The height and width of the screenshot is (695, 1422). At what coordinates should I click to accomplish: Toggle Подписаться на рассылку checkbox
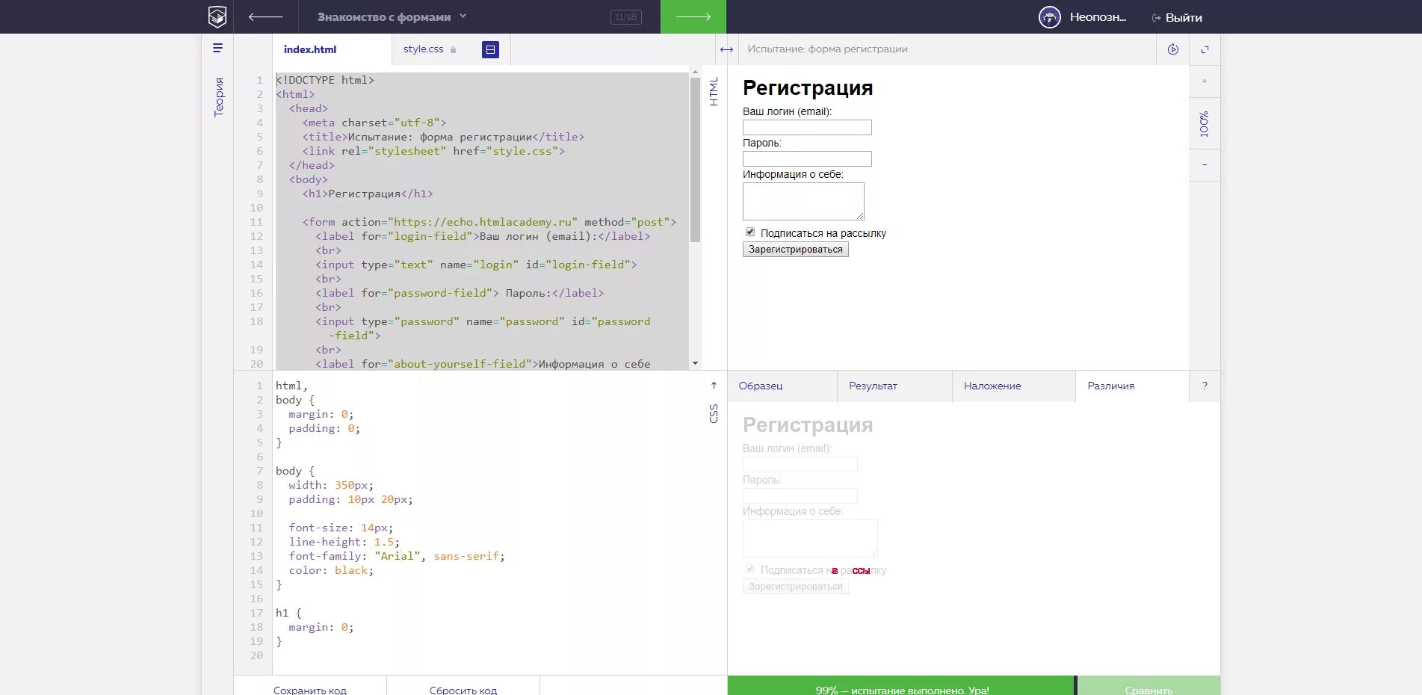[x=750, y=232]
